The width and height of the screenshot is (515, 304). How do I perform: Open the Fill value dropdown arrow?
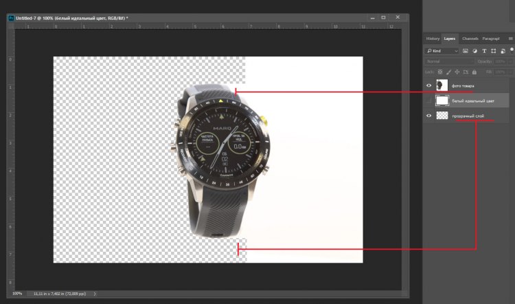click(x=510, y=72)
